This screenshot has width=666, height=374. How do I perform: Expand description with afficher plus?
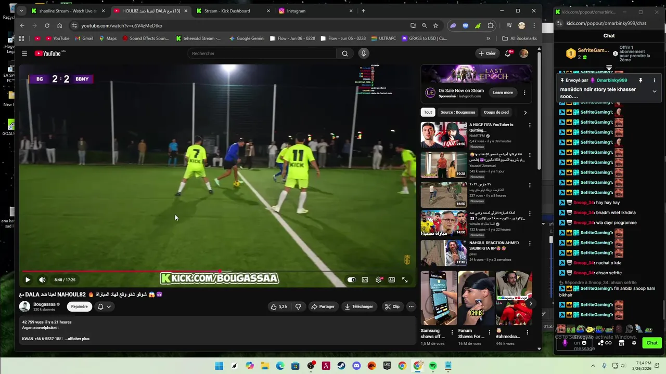click(78, 339)
